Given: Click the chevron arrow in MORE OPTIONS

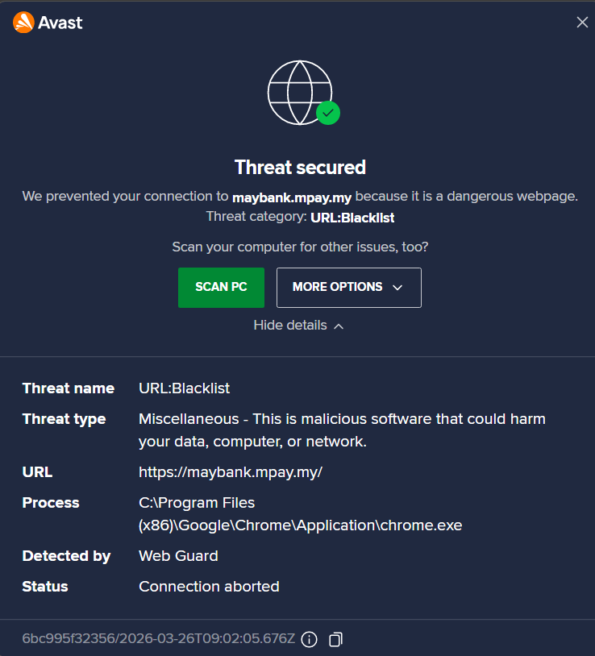Looking at the screenshot, I should 397,287.
